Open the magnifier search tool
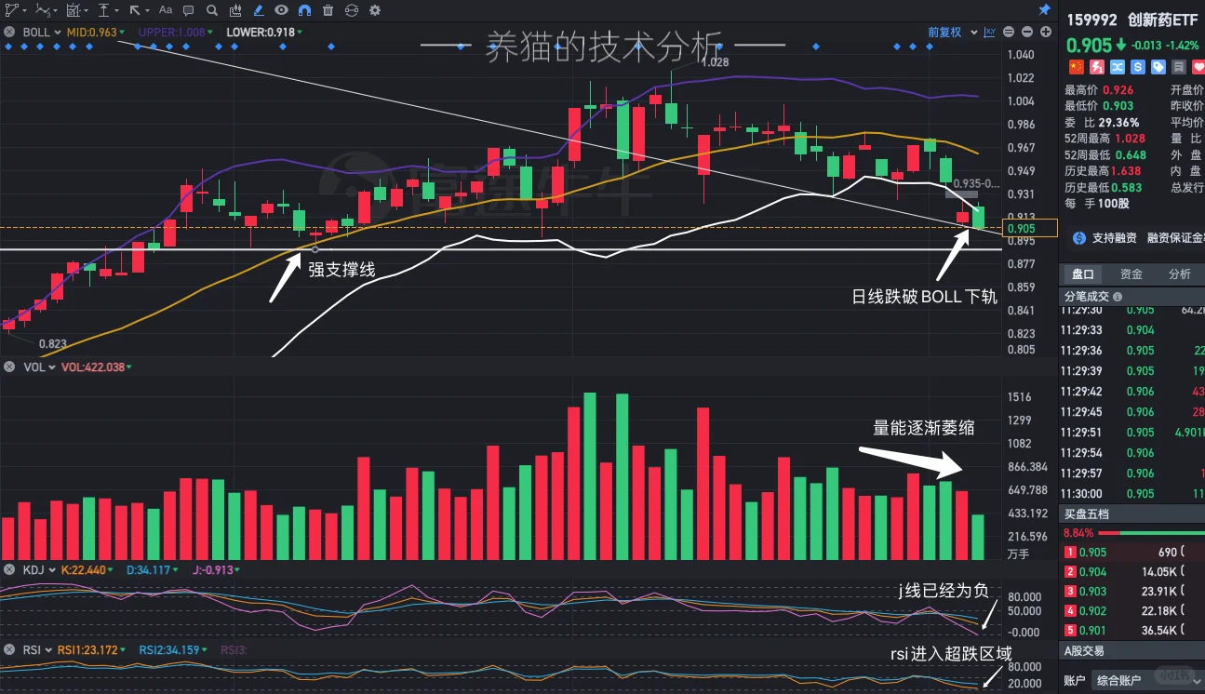This screenshot has height=694, width=1205. 211,10
